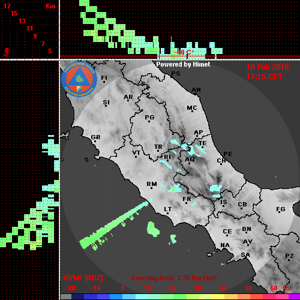Screen dimensions: 300x300
Task: Click the RM city label
Action: [x=152, y=184]
